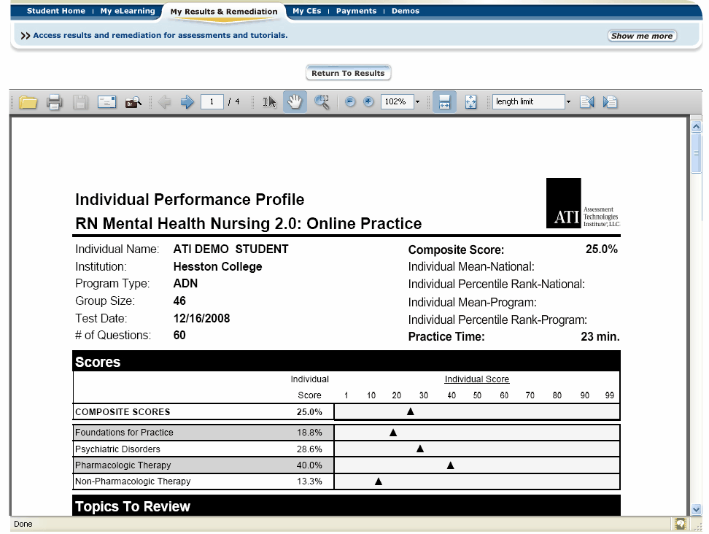This screenshot has width=709, height=534.
Task: Click the 'Done' status bar text
Action: 23,524
